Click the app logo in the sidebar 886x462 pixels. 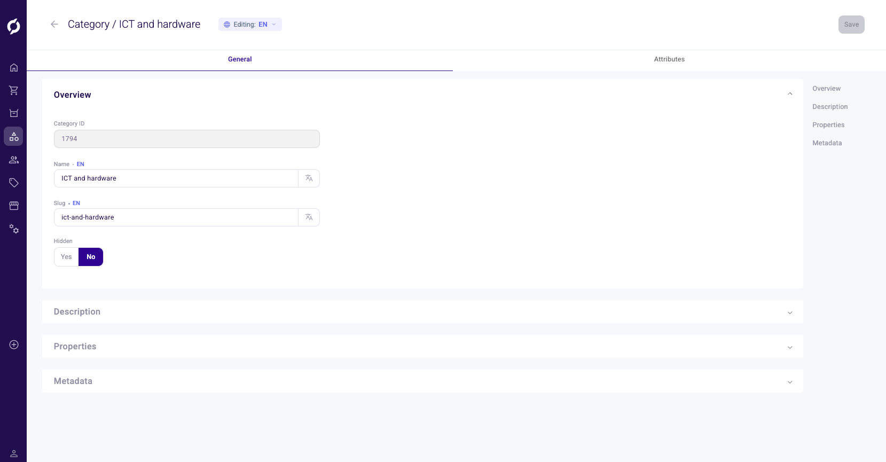pyautogui.click(x=13, y=26)
